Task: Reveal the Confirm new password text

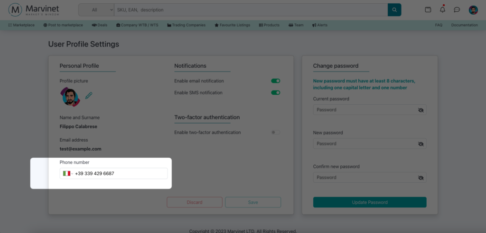Action: click(421, 178)
